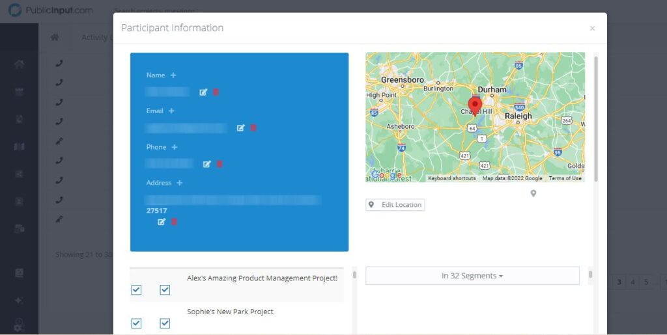Delete the phone entry with trash icon

tap(220, 165)
